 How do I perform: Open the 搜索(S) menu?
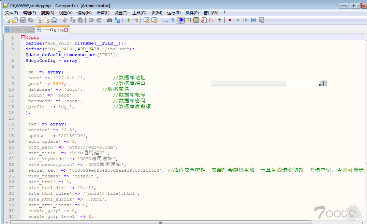click(47, 13)
